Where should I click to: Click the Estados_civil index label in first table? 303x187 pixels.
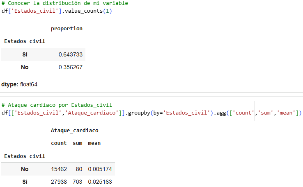point(25,41)
